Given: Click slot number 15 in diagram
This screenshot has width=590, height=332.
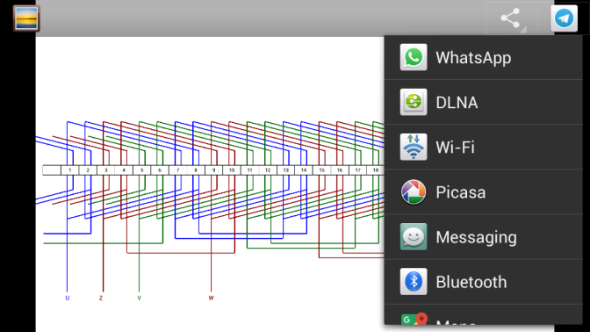Looking at the screenshot, I should pos(321,170).
